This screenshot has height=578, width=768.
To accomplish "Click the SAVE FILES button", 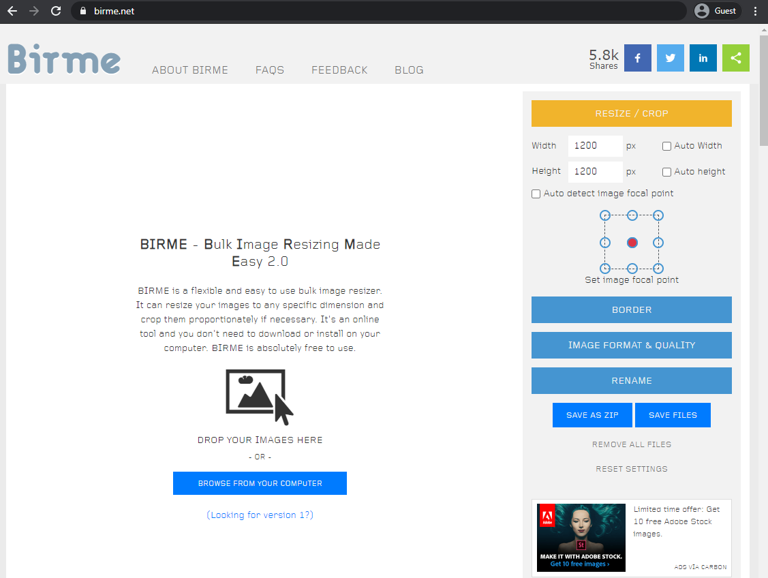I will click(x=673, y=415).
